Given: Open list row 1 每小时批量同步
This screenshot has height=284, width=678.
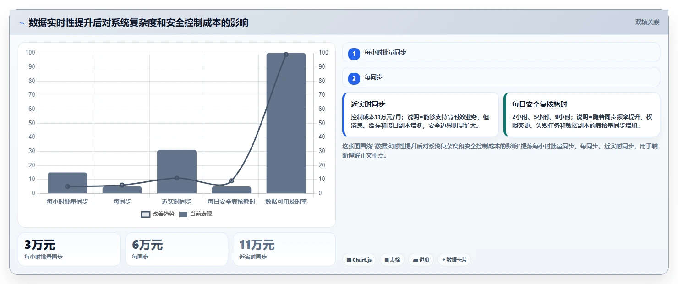Looking at the screenshot, I should click(501, 52).
